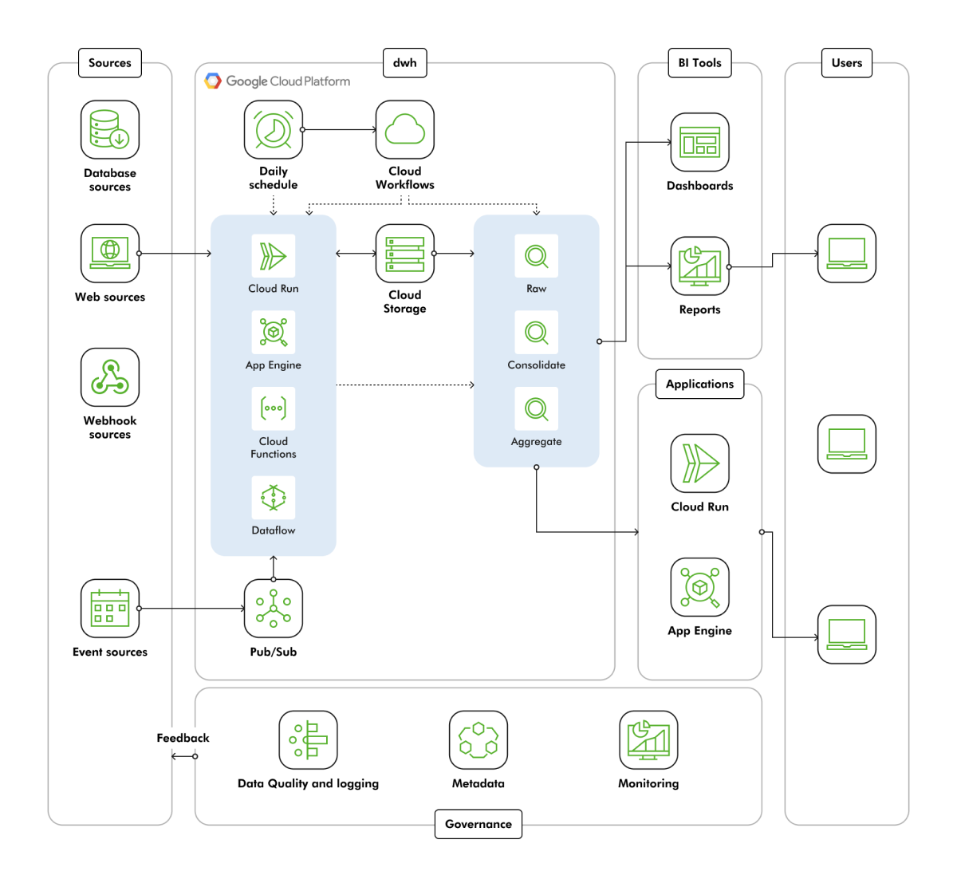Open the Cloud Workflows cloud icon
The height and width of the screenshot is (887, 957).
[405, 129]
